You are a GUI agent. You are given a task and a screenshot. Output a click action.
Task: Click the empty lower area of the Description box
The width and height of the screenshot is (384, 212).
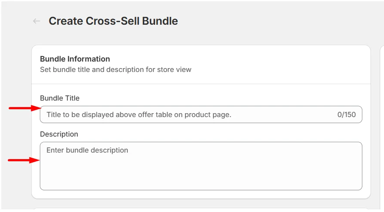tap(201, 177)
